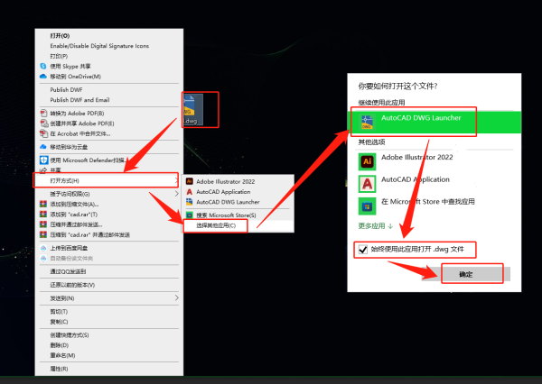The width and height of the screenshot is (542, 384).
Task: Select 创建快捷方式(S) entry
Action: tap(70, 335)
